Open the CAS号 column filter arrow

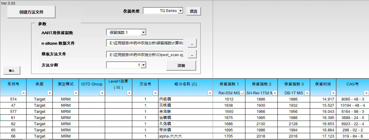click(x=366, y=93)
